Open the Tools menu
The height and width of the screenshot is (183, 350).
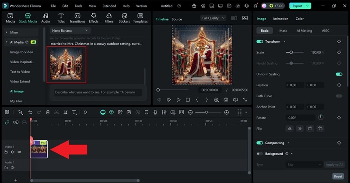(x=78, y=6)
